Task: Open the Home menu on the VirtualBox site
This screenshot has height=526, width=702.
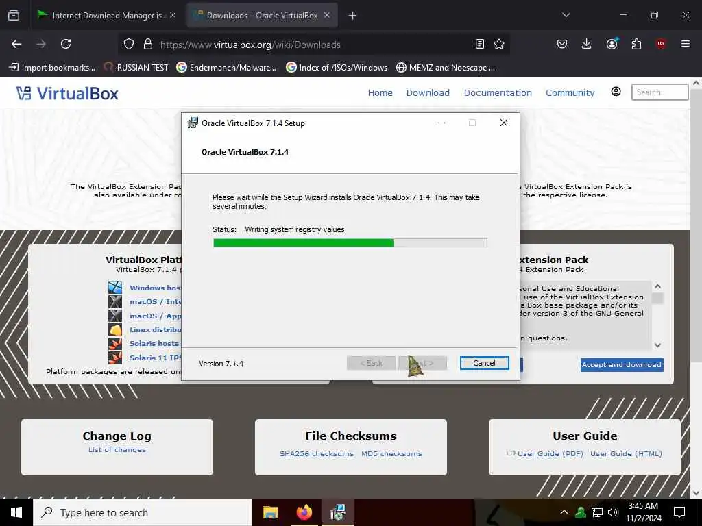Action: [380, 92]
